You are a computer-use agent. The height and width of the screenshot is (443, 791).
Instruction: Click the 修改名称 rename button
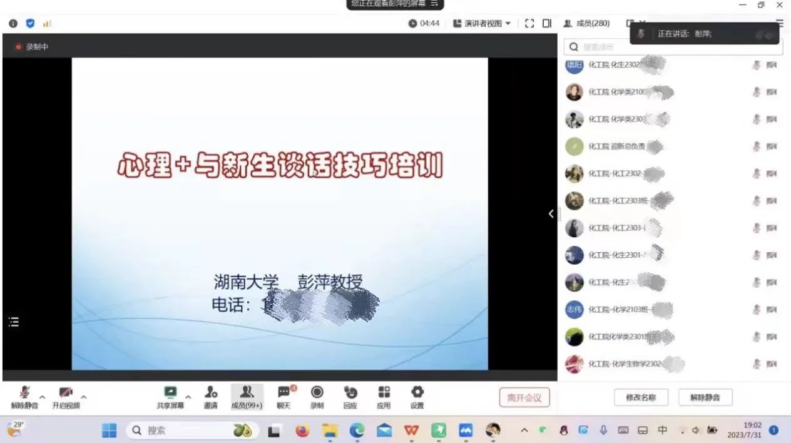(640, 397)
